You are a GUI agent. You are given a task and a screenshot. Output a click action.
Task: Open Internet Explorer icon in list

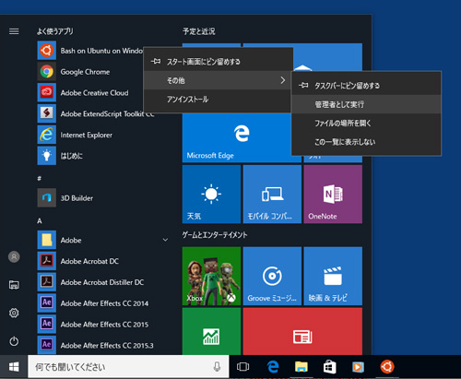click(47, 135)
